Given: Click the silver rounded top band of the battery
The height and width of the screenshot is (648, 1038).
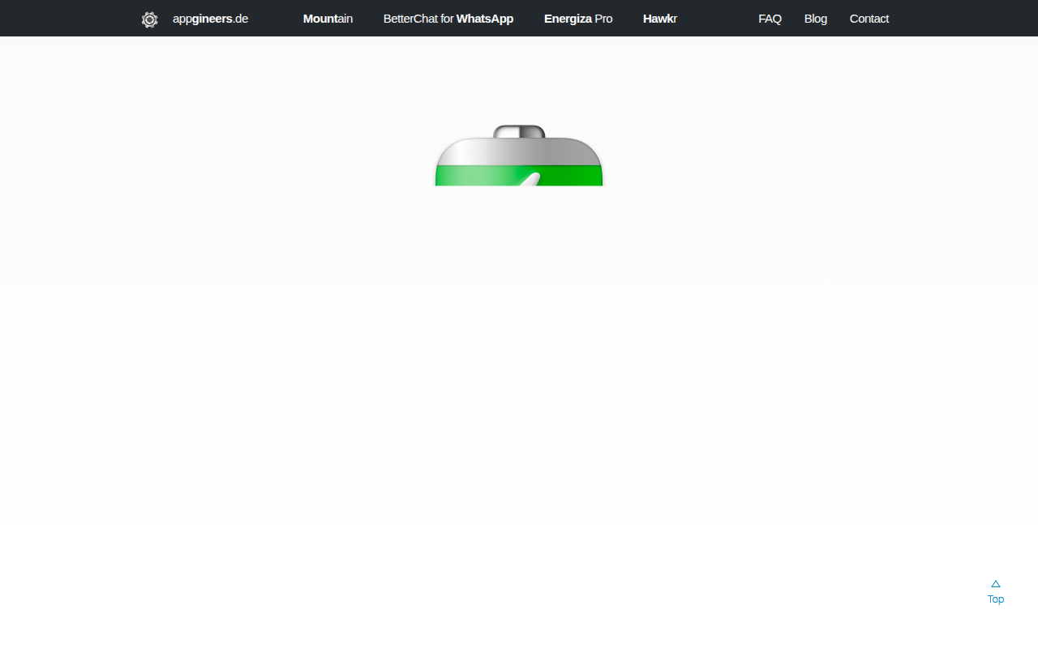Looking at the screenshot, I should pos(519,151).
